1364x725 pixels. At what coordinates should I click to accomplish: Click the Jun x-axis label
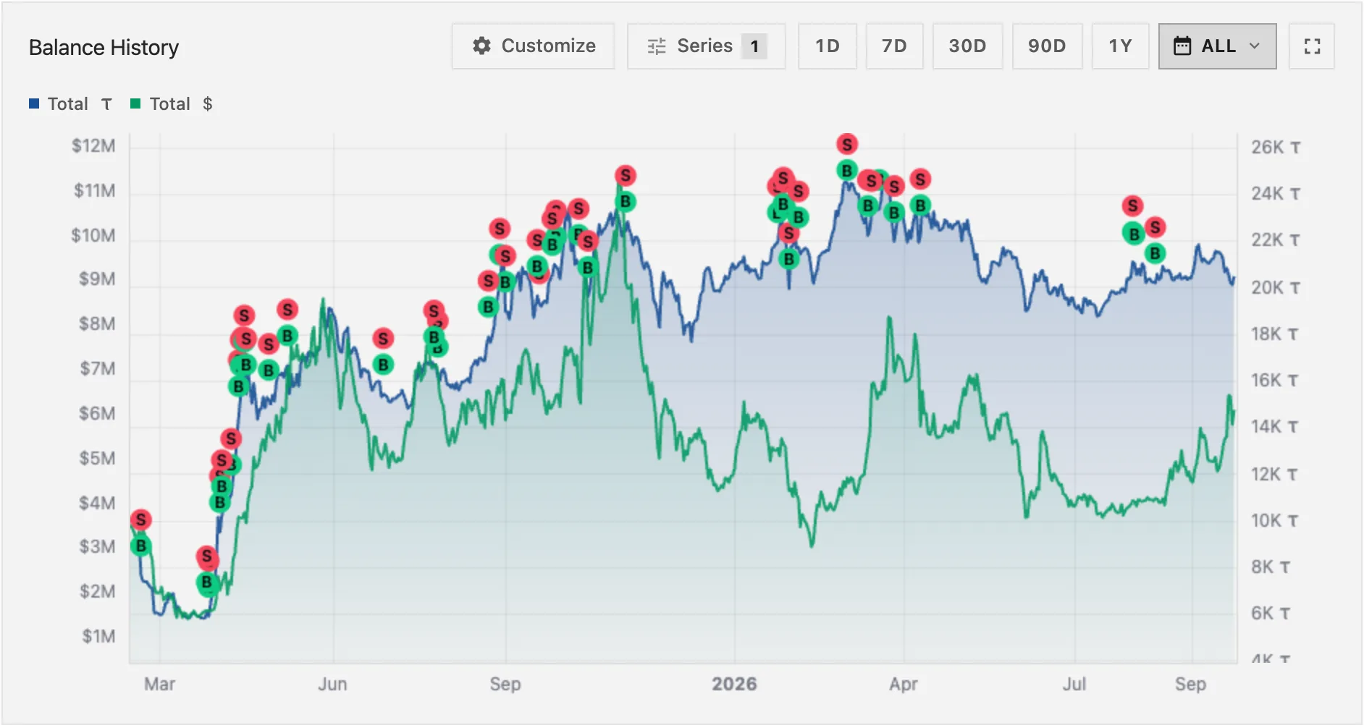pyautogui.click(x=332, y=684)
